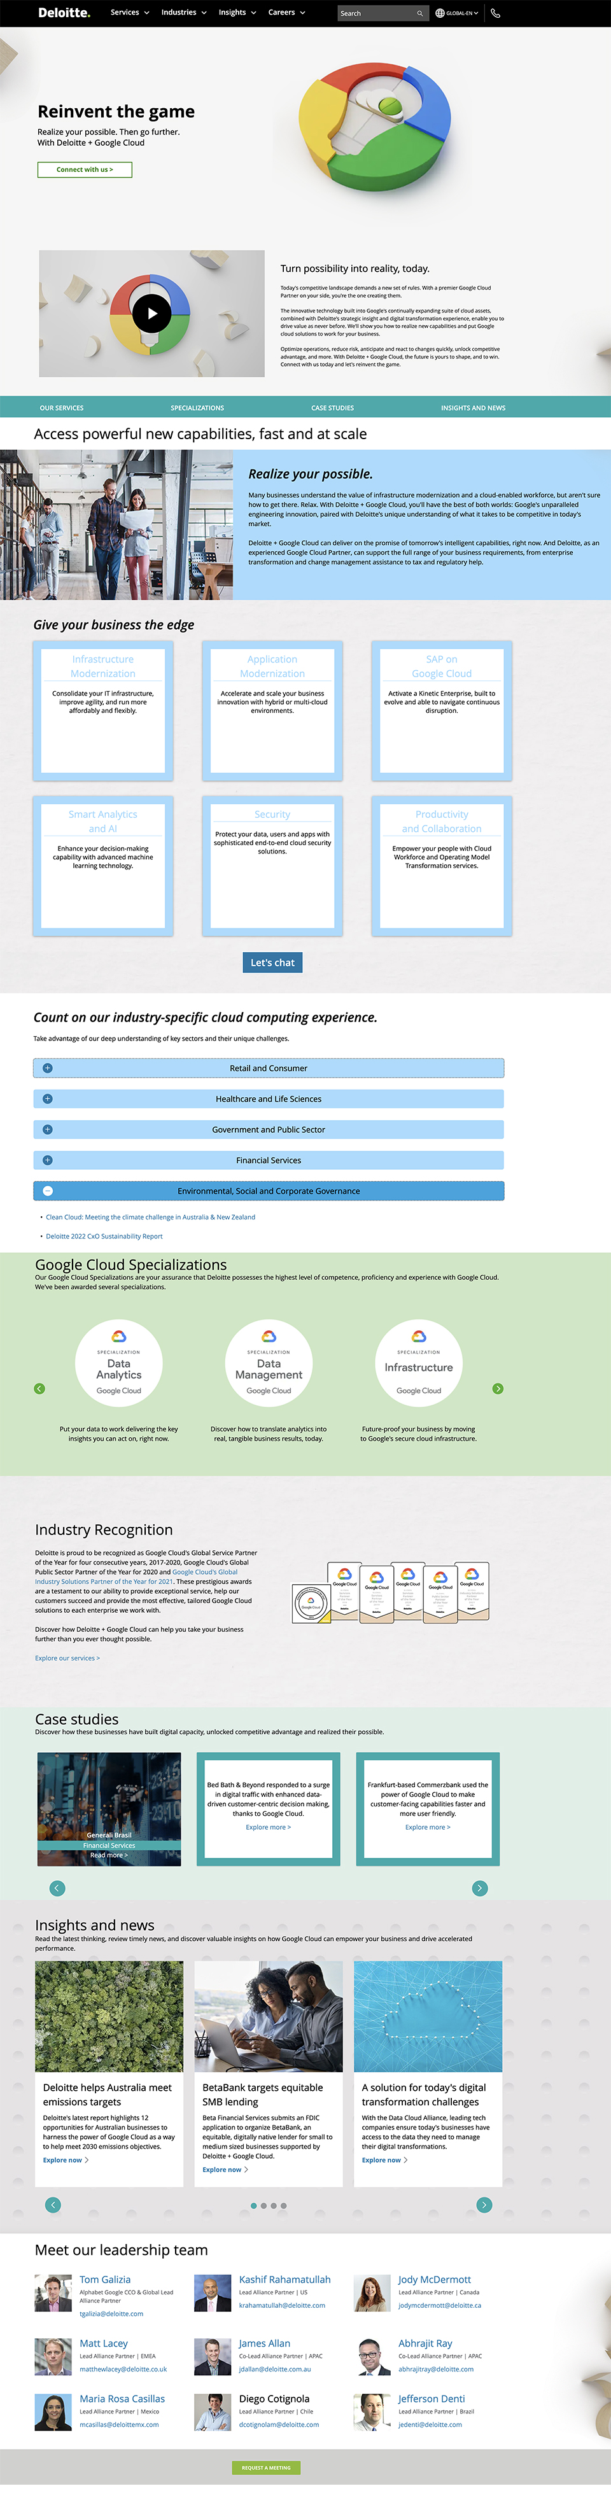This screenshot has height=2493, width=611.
Task: Expand the Government and Public Sector bar
Action: [268, 1130]
